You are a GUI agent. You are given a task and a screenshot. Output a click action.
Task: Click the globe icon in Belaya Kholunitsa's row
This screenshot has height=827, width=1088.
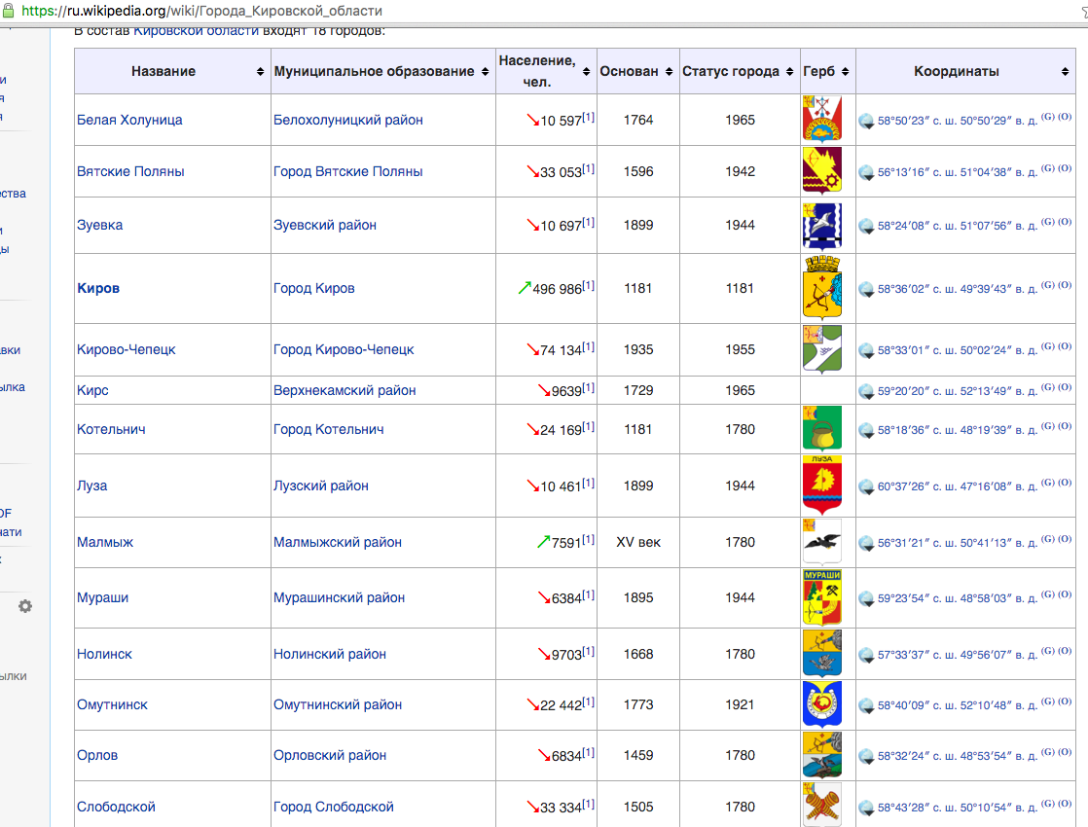[x=866, y=122]
